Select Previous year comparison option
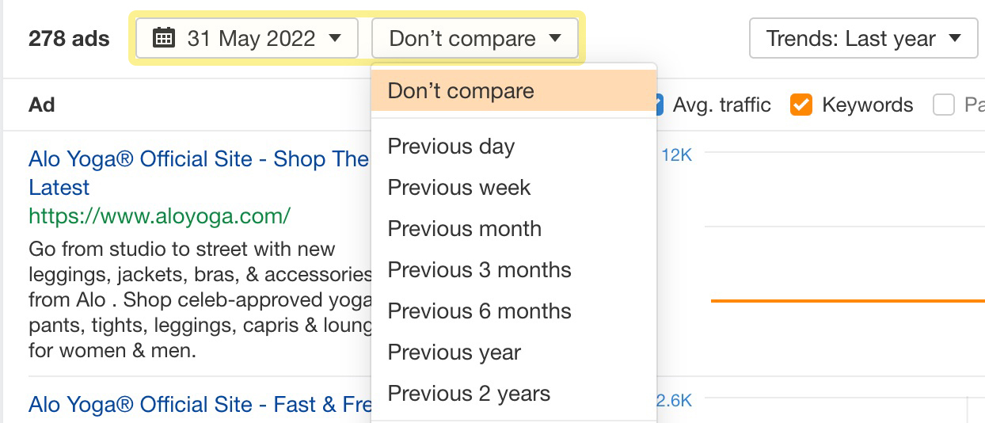Viewport: 985px width, 423px height. click(454, 352)
